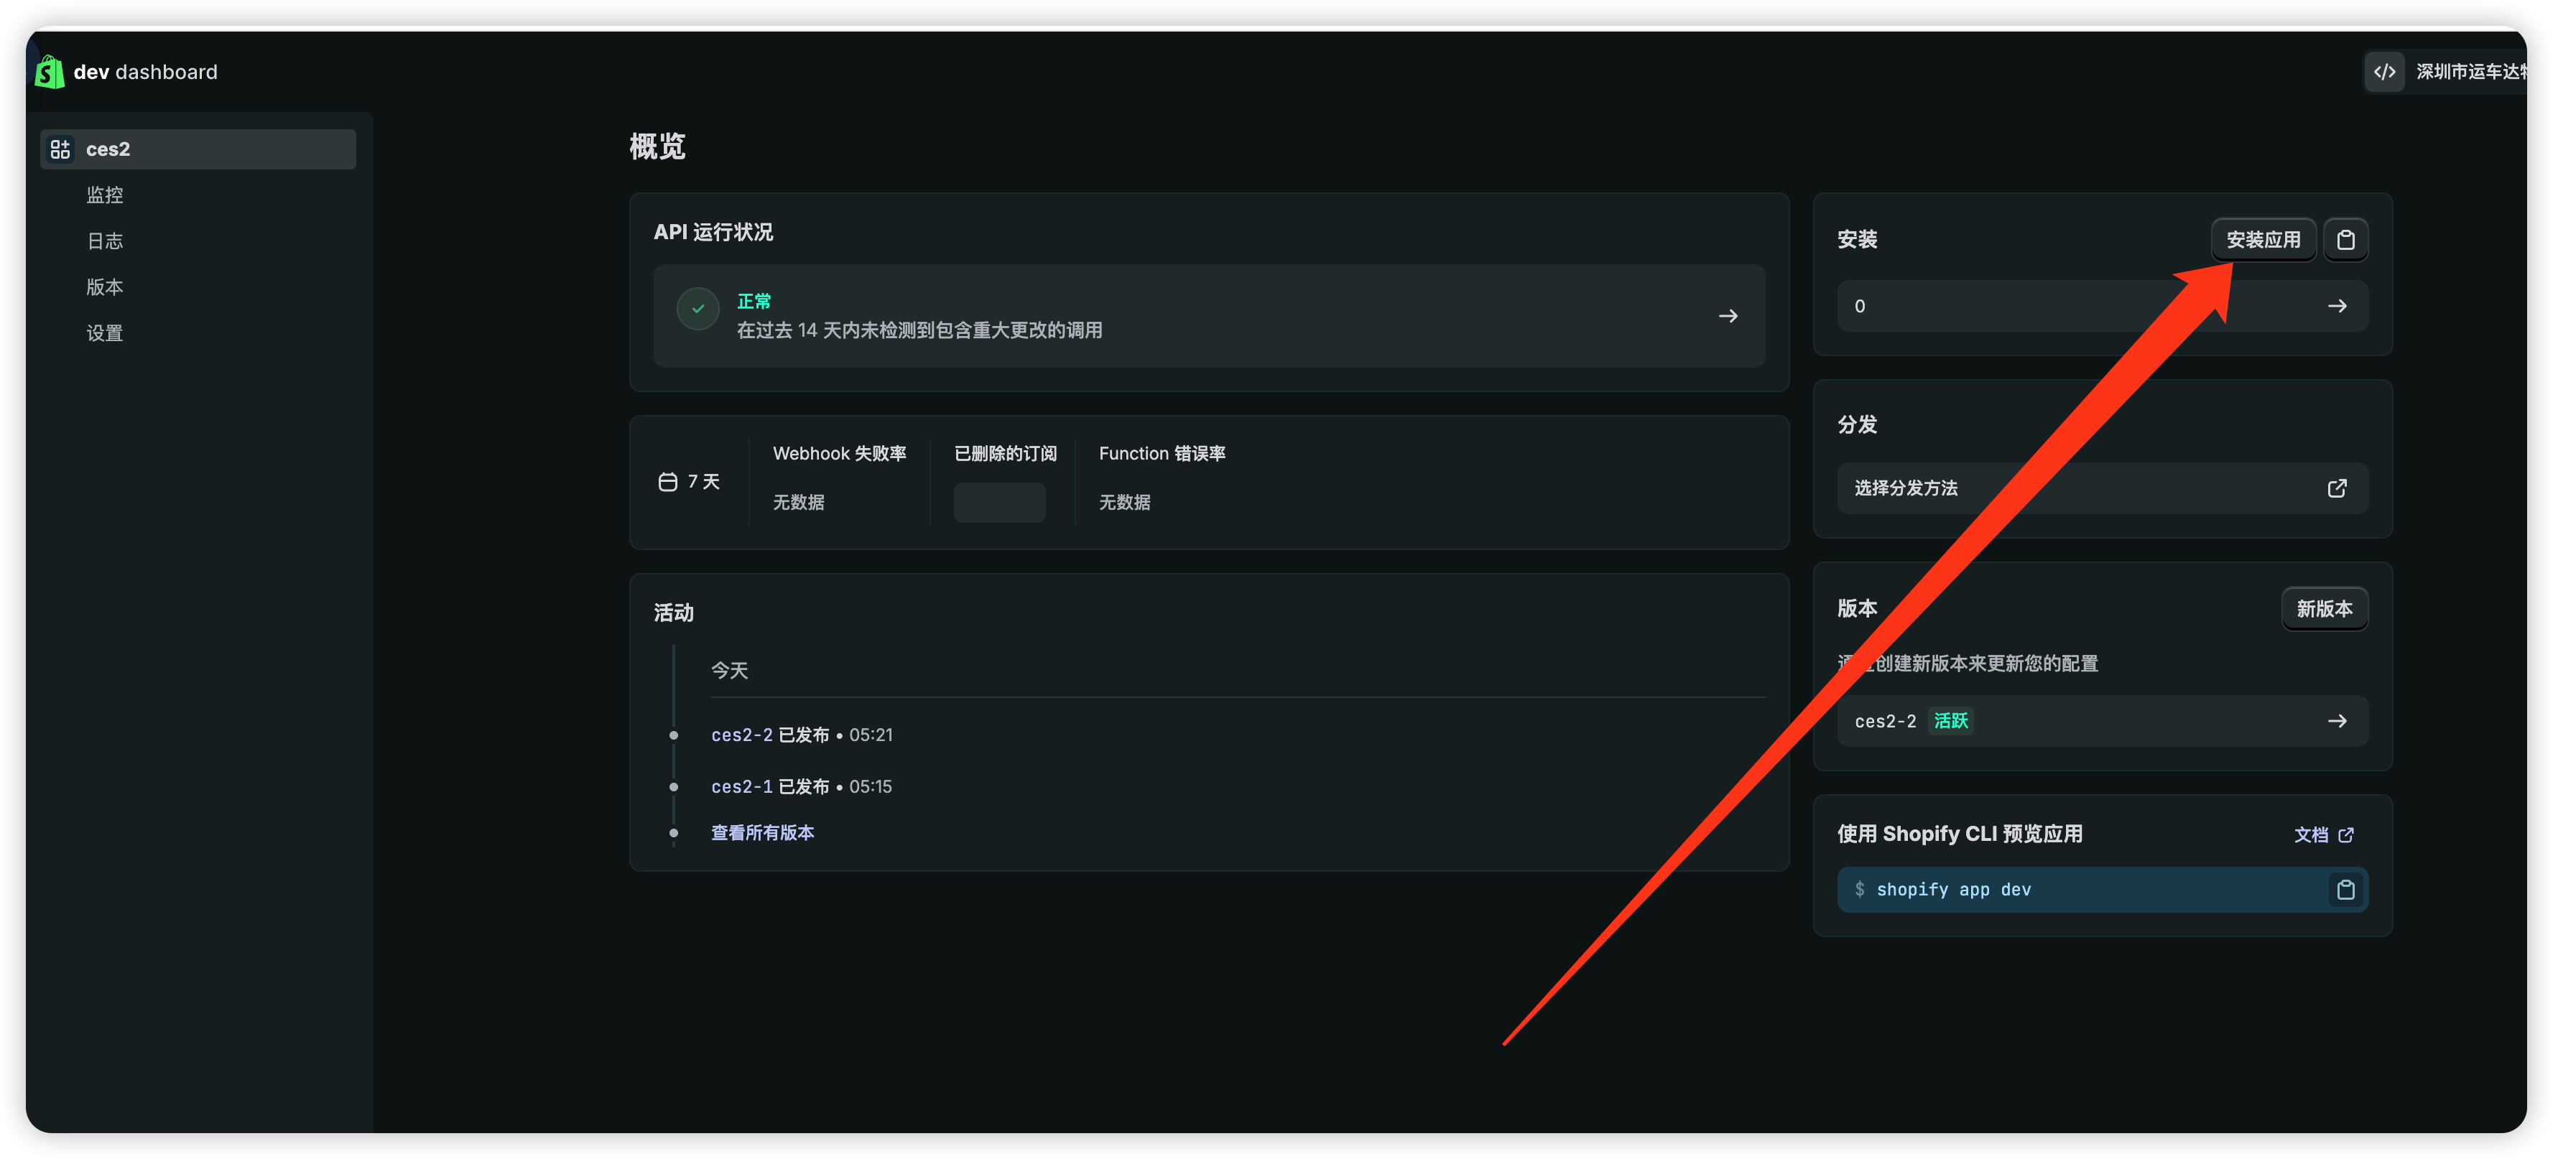Create a 新版本 button
This screenshot has width=2553, height=1159.
click(2323, 608)
